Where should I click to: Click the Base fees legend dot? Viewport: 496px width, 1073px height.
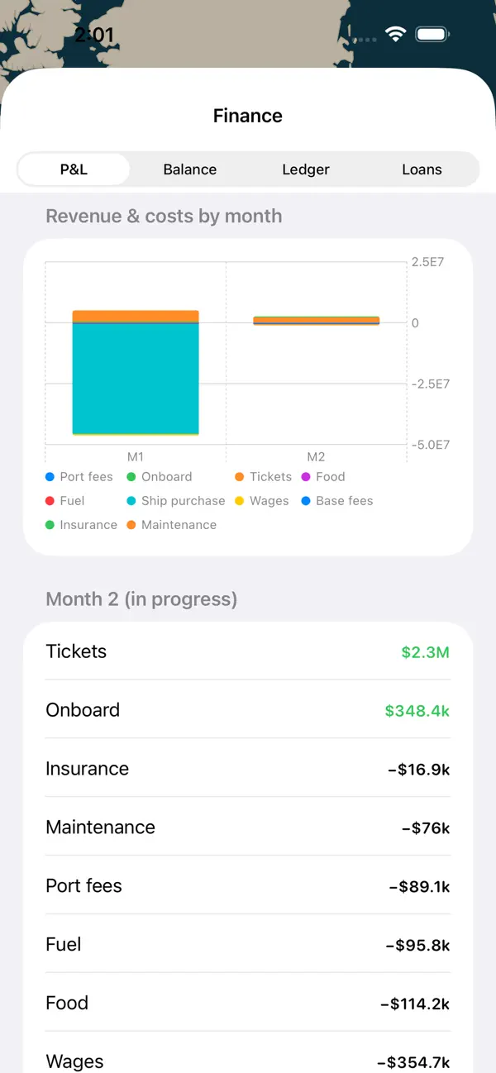coord(306,501)
